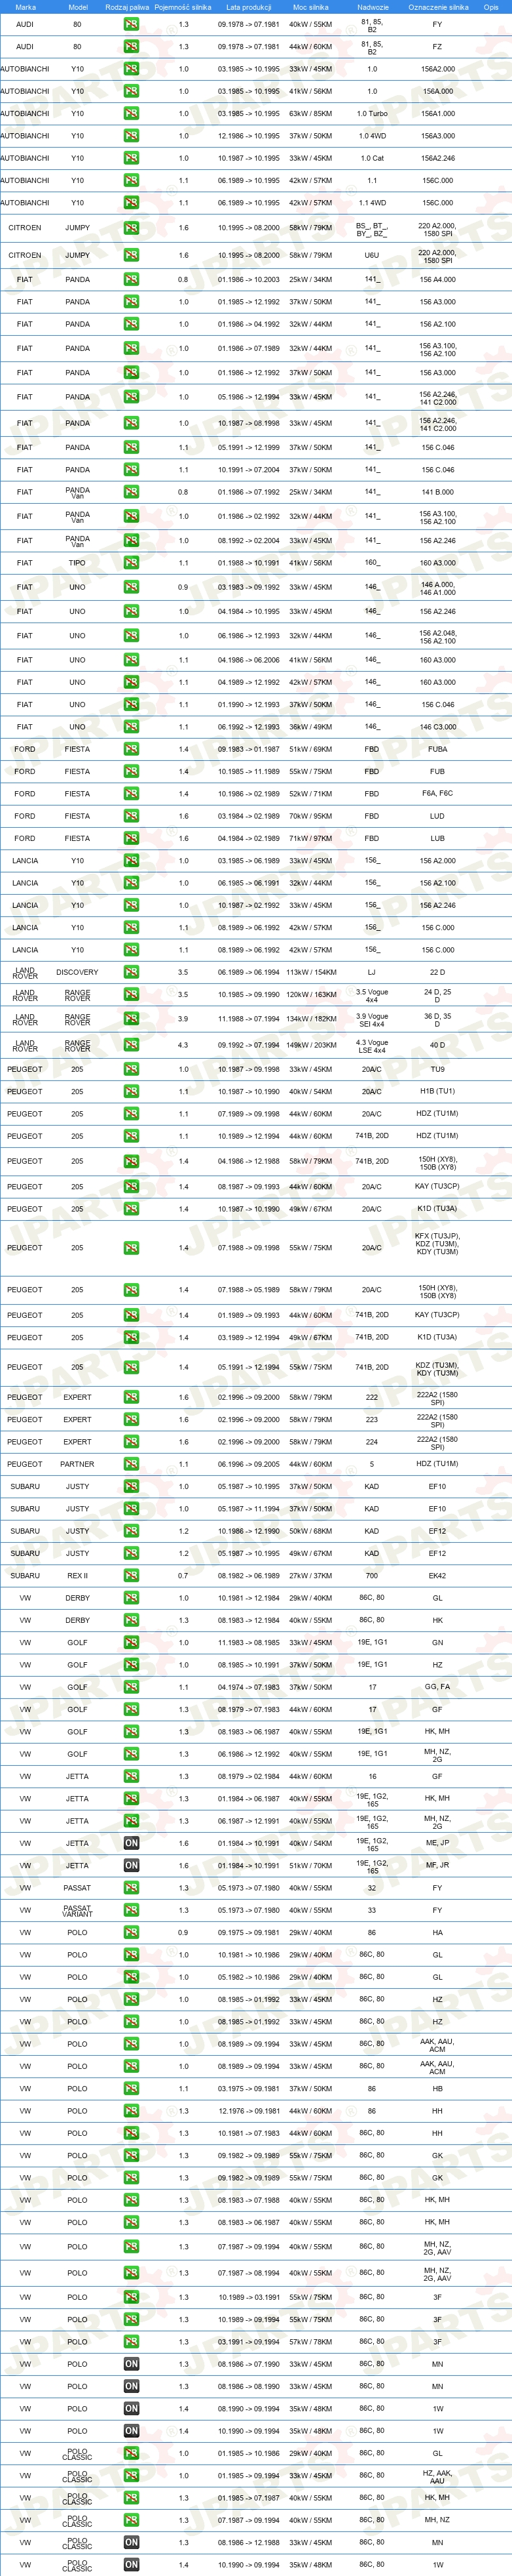The height and width of the screenshot is (2576, 512).
Task: Click petrol icon in Audi 80 FZ row
Action: click(x=131, y=46)
